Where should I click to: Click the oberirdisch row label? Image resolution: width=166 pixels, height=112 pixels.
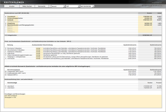[x=11, y=86]
